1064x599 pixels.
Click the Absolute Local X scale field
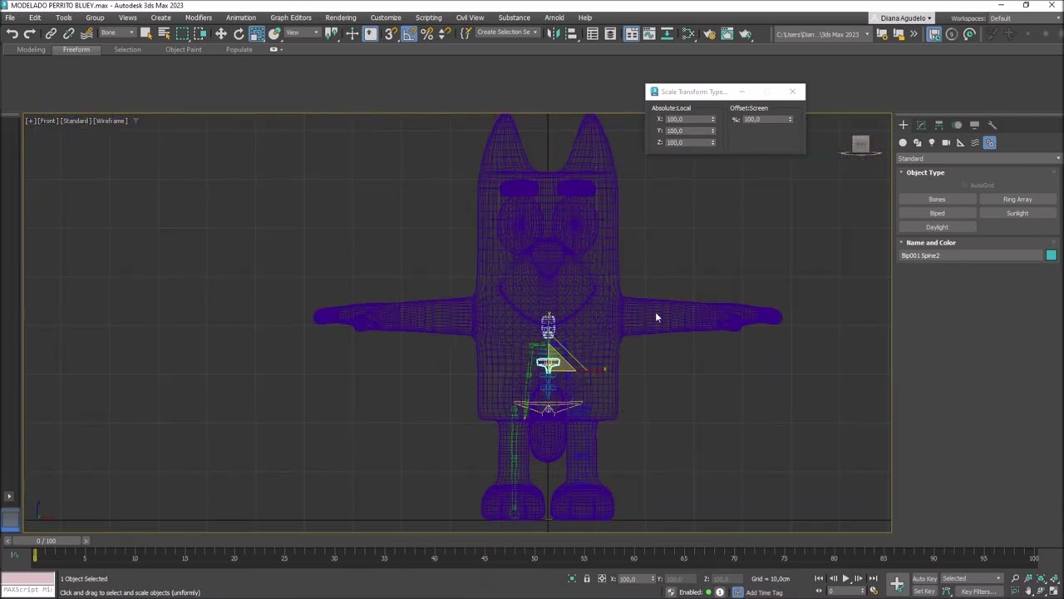(690, 119)
